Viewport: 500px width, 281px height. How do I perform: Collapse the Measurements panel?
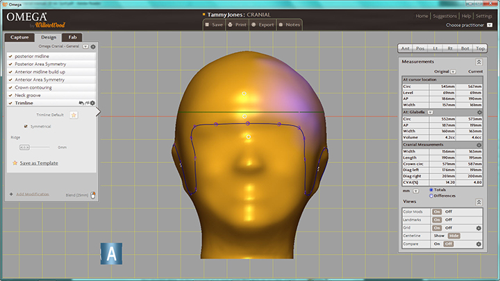478,62
